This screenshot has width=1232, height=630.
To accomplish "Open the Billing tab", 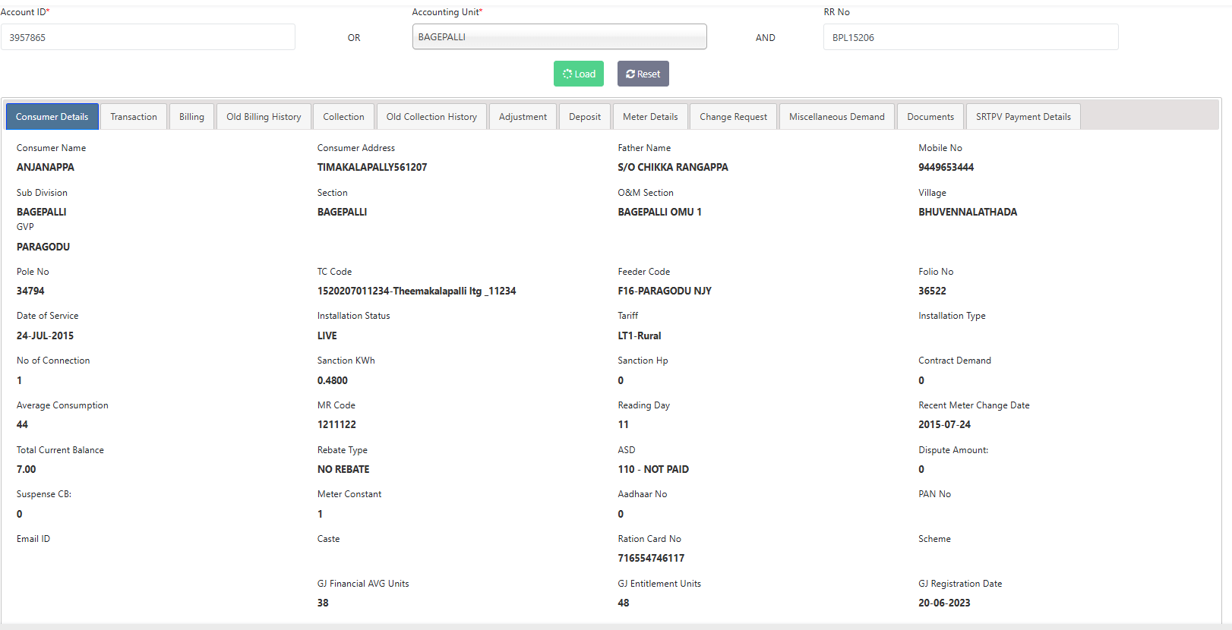I will 191,117.
